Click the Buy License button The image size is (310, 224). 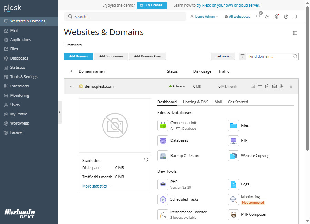pos(152,6)
